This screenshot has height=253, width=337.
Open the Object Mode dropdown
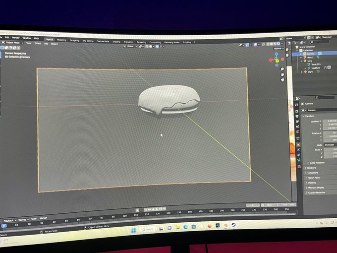click(12, 43)
